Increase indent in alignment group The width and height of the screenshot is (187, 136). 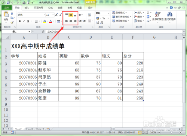pyautogui.click(x=84, y=21)
